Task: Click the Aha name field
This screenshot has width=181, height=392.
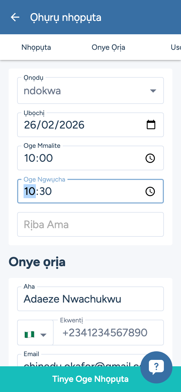Action: click(90, 299)
